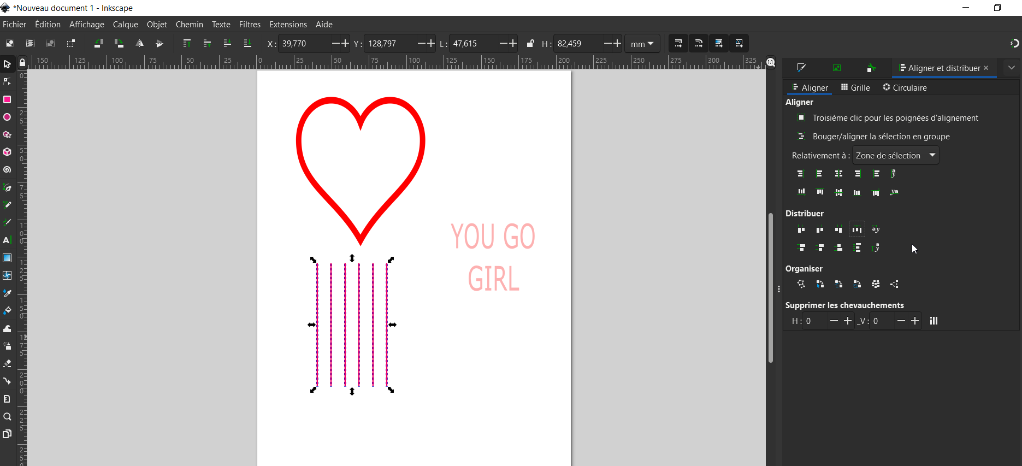Screen dimensions: 1022x466
Task: Click the vertical canvas scrollbar
Action: [x=770, y=287]
